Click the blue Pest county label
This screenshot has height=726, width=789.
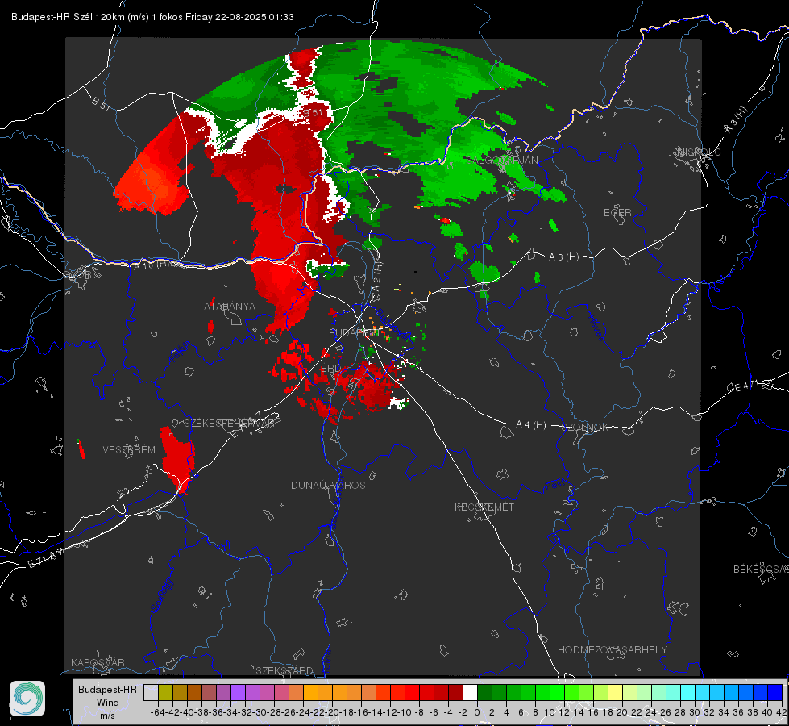pyautogui.click(x=554, y=486)
